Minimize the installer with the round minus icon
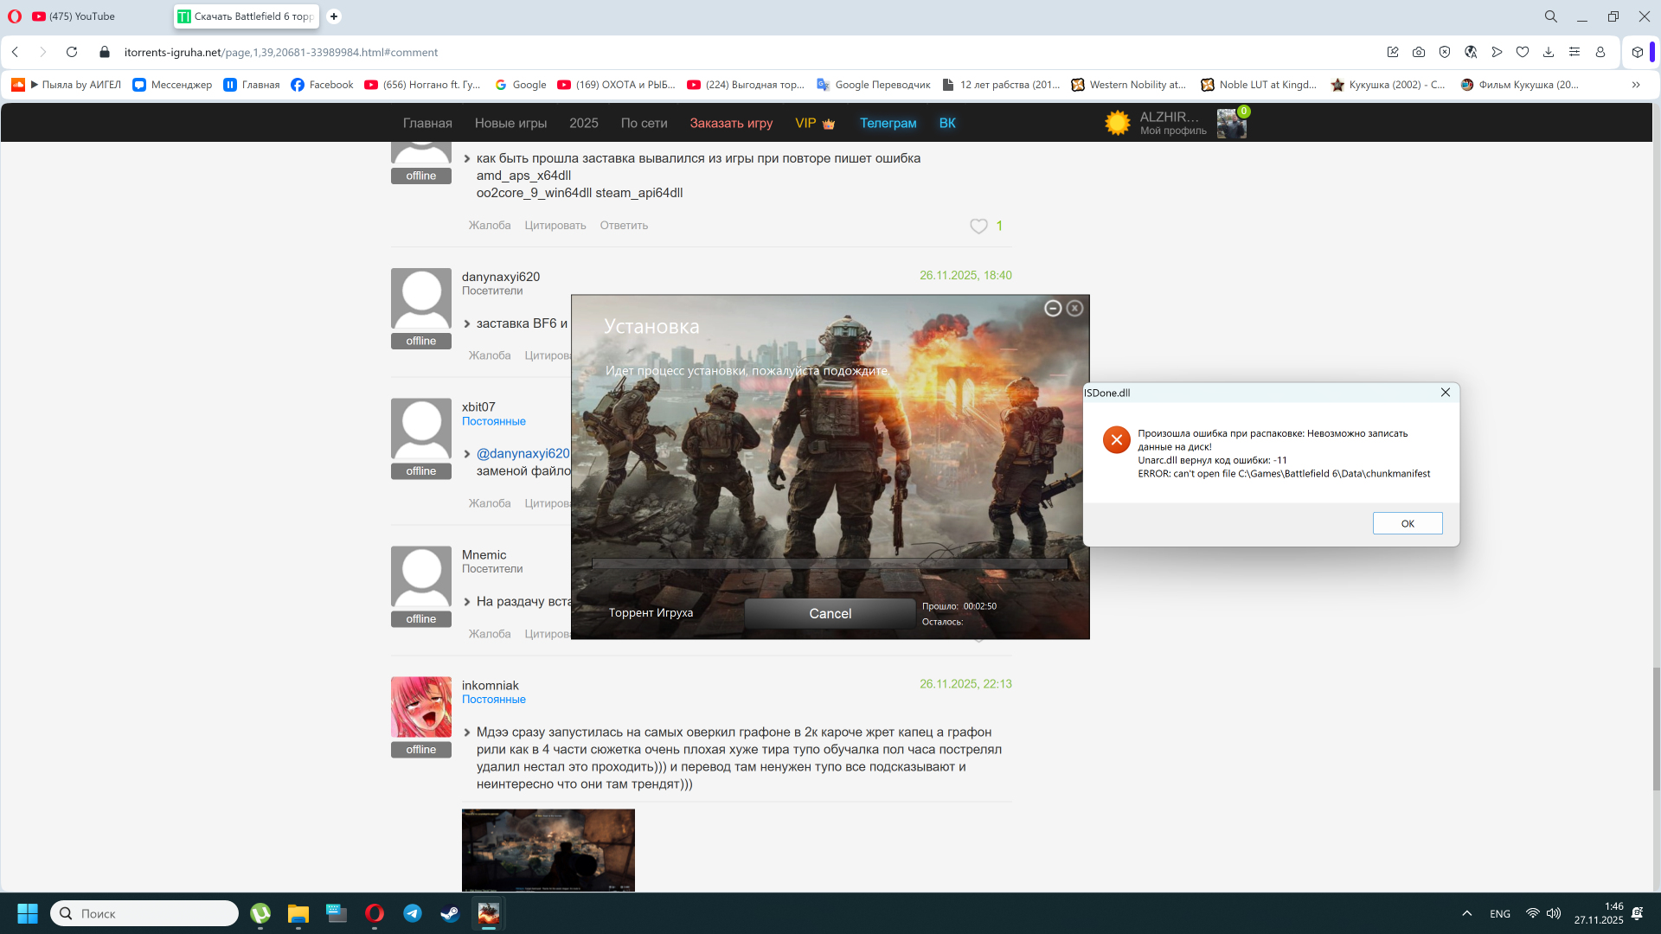This screenshot has height=934, width=1661. (x=1053, y=308)
